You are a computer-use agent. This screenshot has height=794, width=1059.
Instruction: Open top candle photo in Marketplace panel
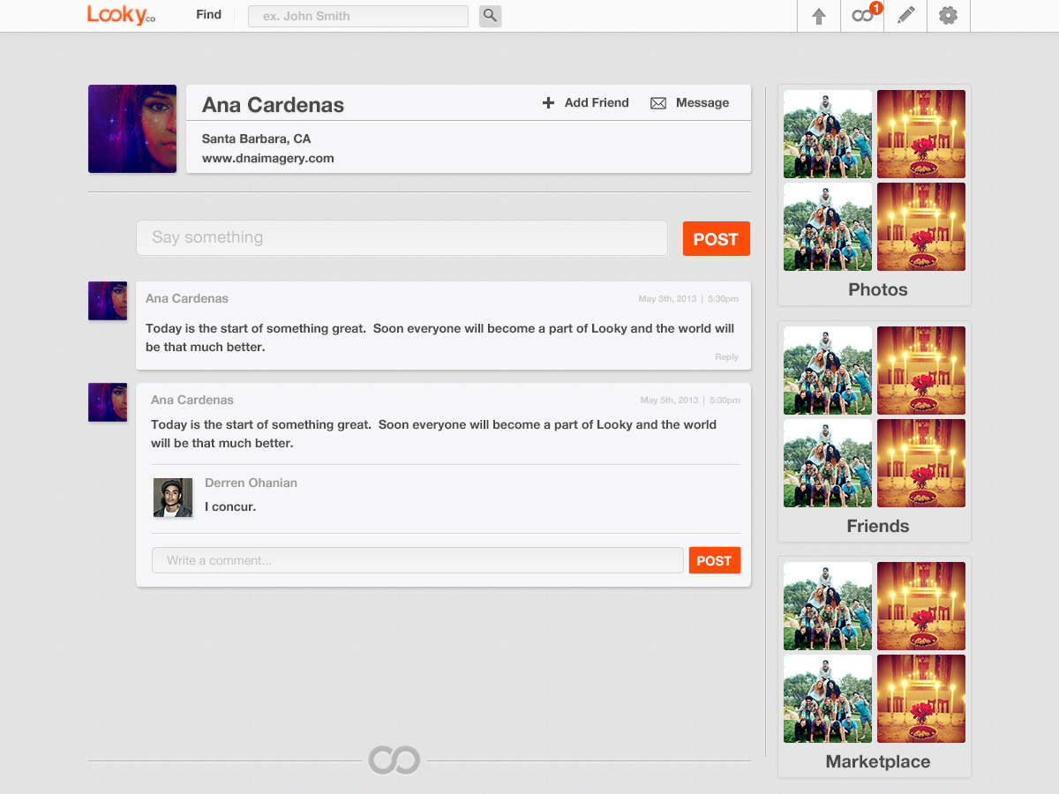point(921,606)
